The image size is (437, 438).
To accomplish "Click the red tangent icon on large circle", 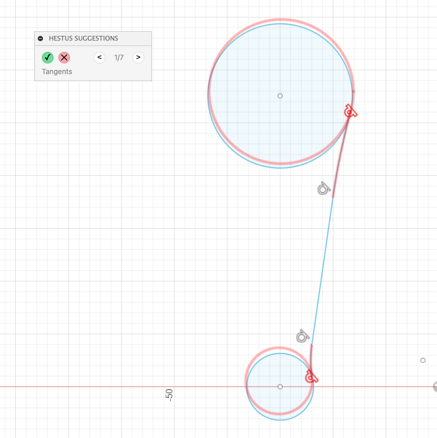I will point(350,111).
